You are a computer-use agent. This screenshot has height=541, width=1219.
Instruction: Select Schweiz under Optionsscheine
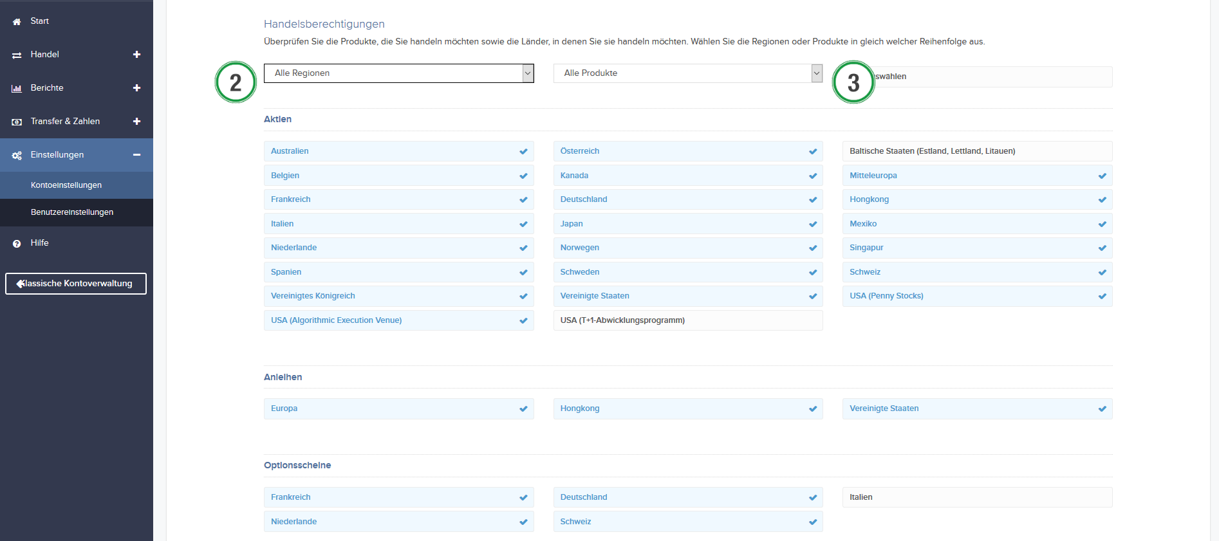[688, 522]
